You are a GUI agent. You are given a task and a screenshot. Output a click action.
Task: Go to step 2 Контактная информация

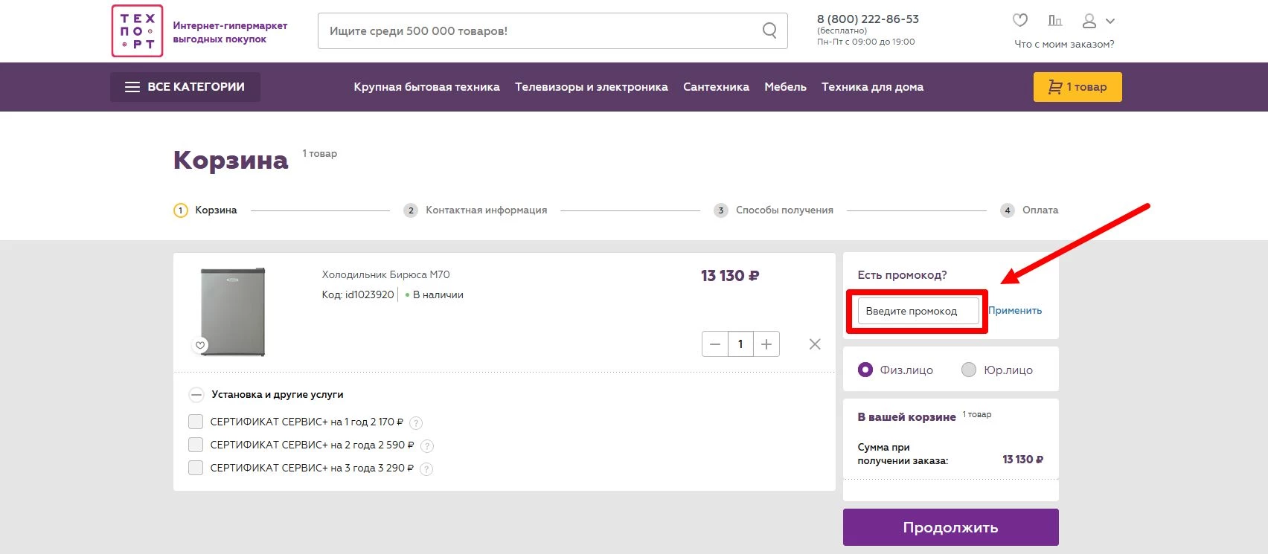[x=475, y=210]
